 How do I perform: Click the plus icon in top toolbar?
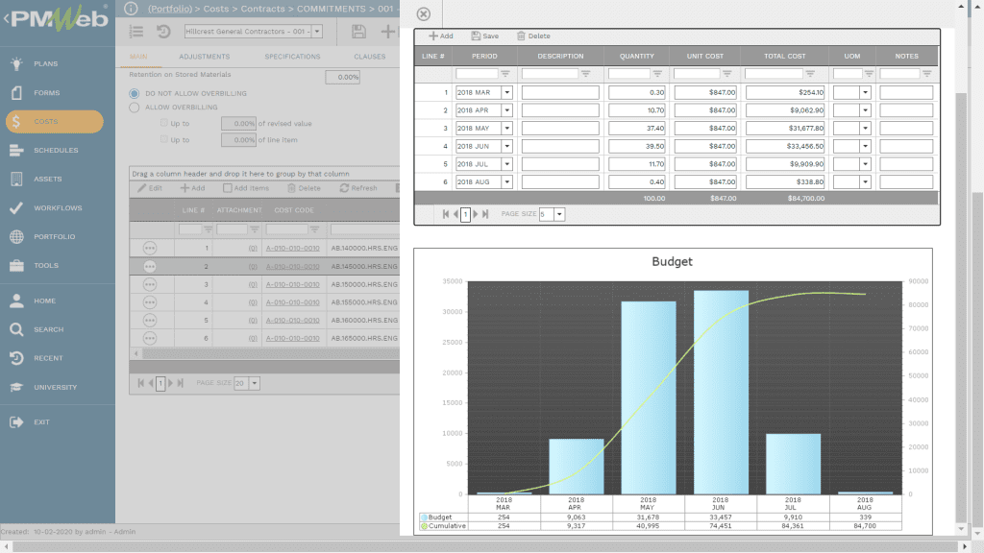coord(388,32)
